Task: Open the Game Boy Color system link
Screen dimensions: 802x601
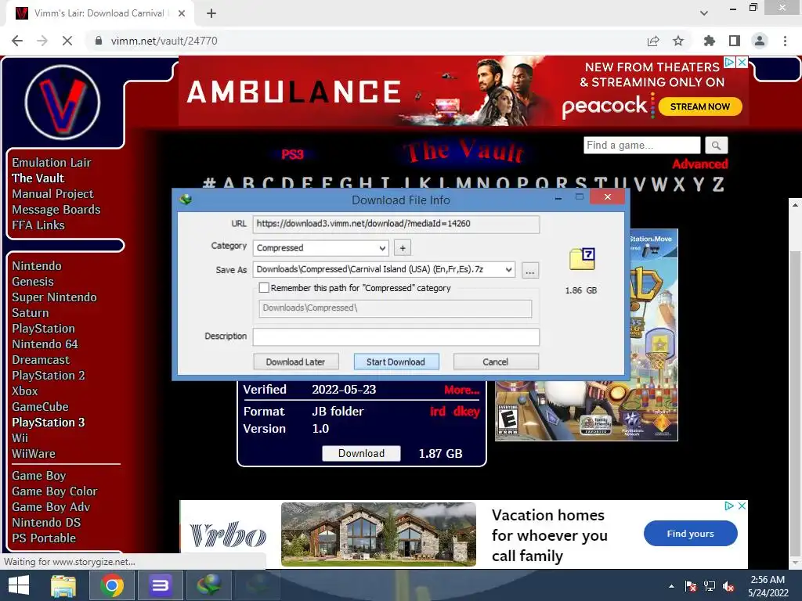Action: click(55, 491)
